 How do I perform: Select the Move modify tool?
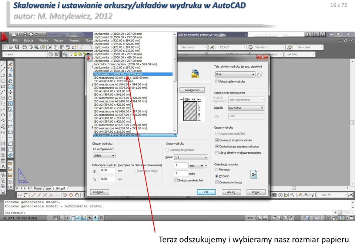[10, 92]
